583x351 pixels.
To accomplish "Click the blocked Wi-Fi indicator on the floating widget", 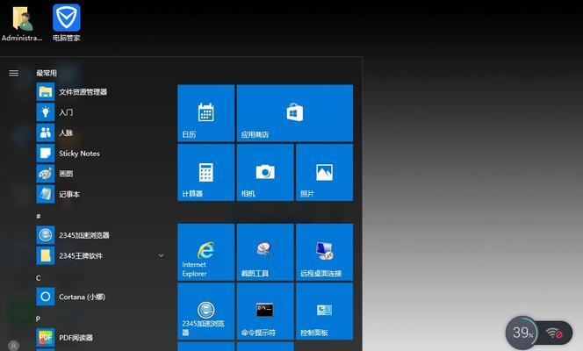I will click(555, 333).
